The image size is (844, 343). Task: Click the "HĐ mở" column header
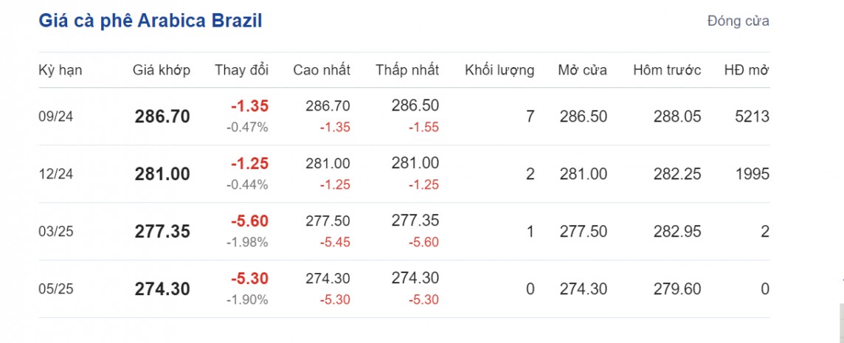tap(747, 71)
